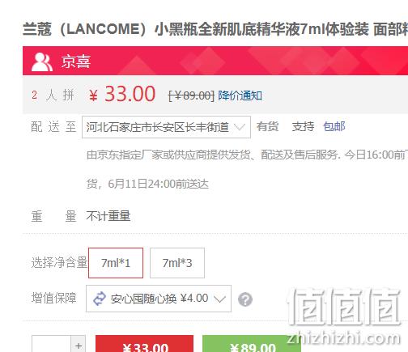Click the plus quantity stepper button

click(79, 346)
